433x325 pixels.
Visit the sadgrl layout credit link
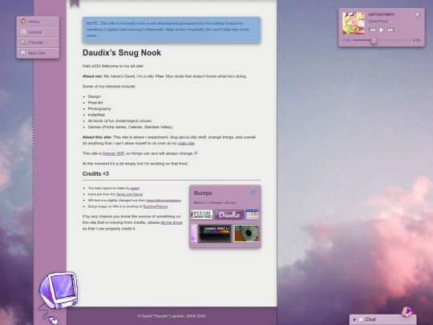coord(135,189)
